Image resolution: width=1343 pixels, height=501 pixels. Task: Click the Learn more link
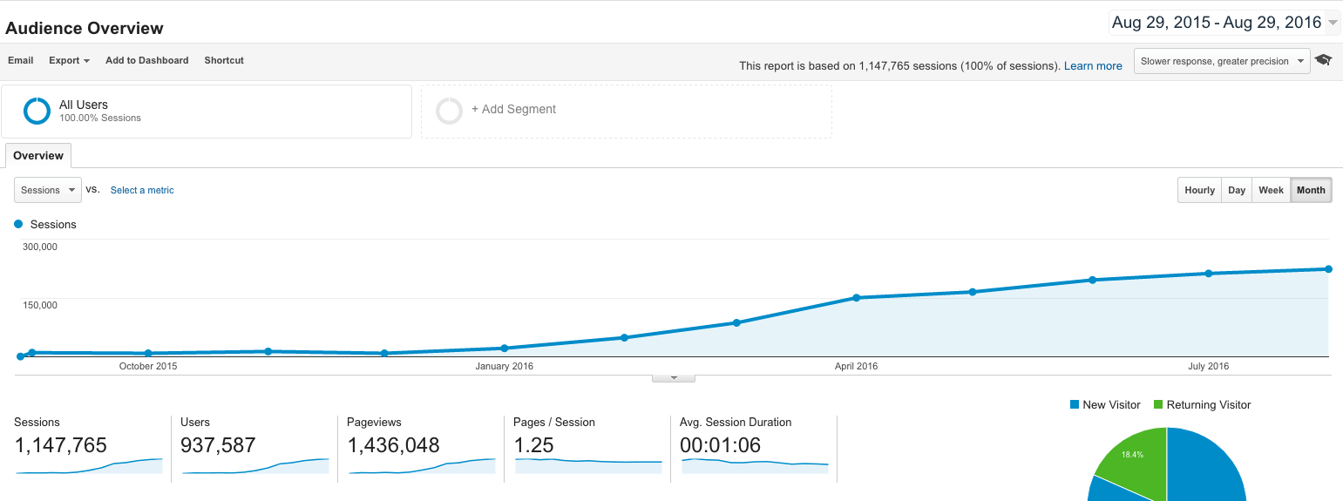[x=1093, y=65]
